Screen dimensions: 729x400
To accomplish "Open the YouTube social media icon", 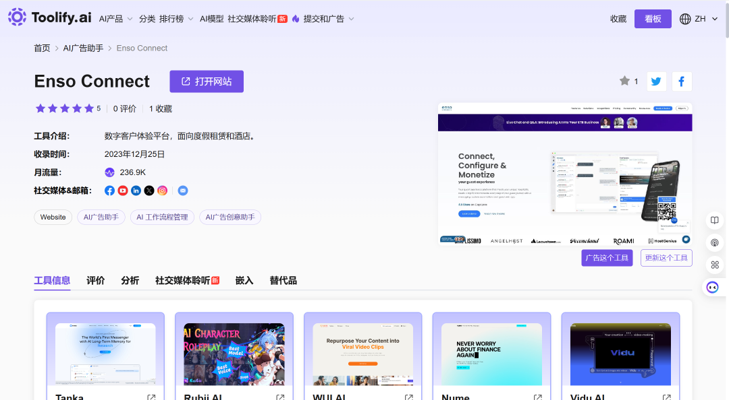I will click(x=123, y=191).
